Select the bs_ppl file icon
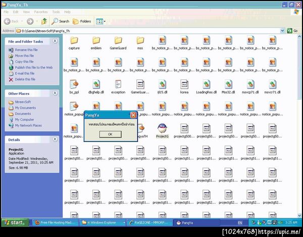This screenshot has height=237, width=303. click(74, 84)
